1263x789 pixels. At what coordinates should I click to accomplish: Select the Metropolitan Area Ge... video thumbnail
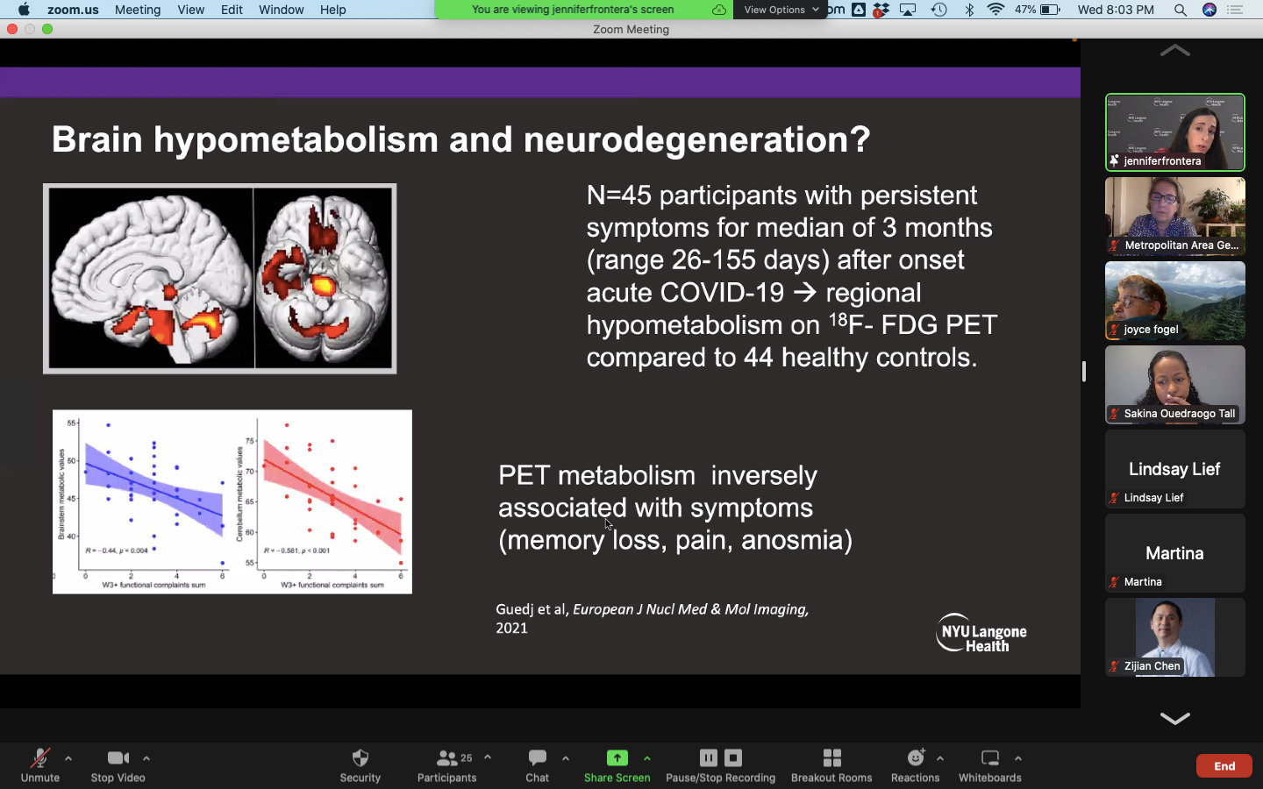click(1174, 217)
